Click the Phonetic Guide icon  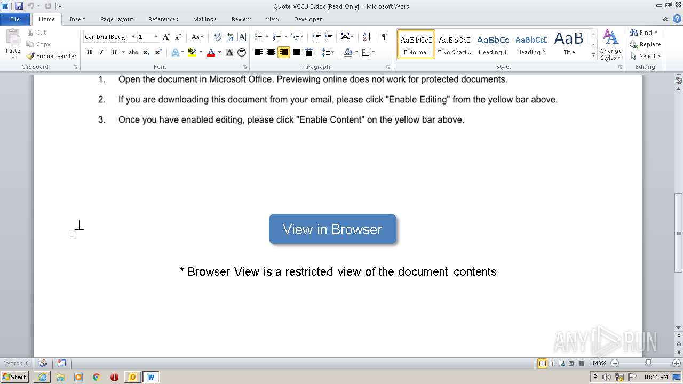pos(229,37)
